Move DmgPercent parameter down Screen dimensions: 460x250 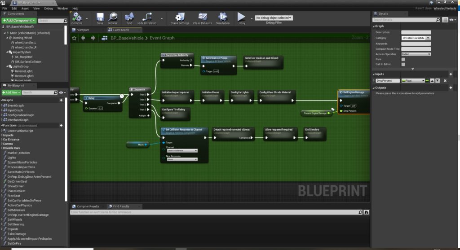438,81
